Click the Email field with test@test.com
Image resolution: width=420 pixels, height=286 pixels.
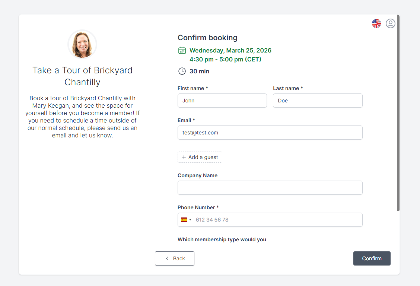[270, 133]
